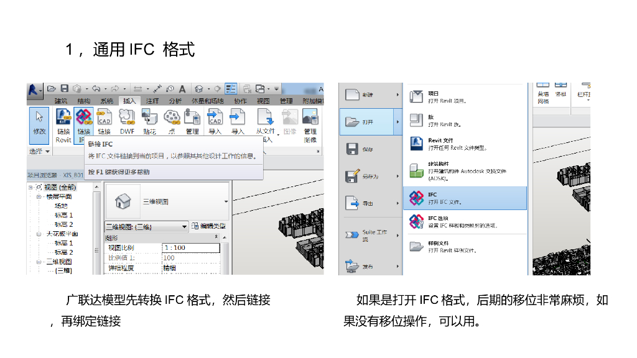Click the 3D view house thumbnail in properties
This screenshot has height=358, width=637.
point(123,201)
